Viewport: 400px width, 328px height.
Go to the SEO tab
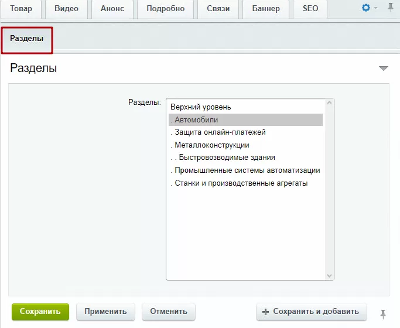(x=310, y=9)
